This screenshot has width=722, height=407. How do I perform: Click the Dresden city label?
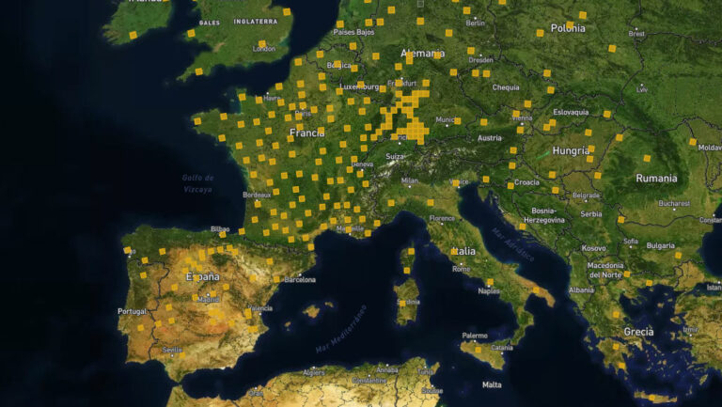pos(480,60)
